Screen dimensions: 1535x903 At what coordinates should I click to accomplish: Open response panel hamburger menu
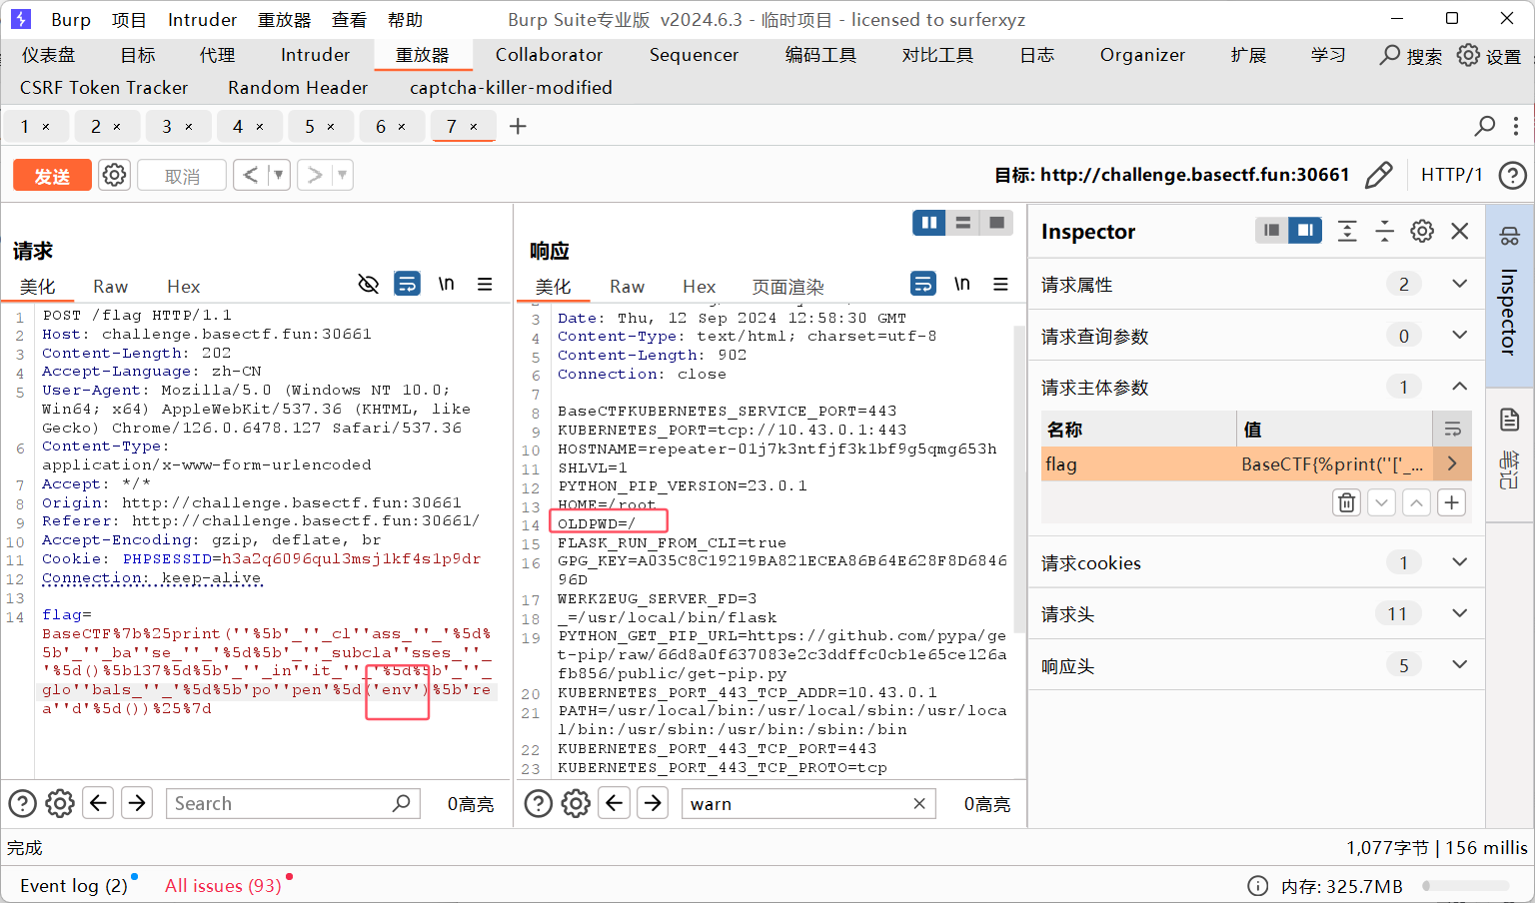pos(1000,284)
